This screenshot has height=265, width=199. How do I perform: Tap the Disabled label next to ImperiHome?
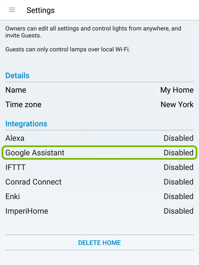[178, 211]
